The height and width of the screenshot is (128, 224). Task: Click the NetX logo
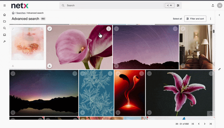tap(20, 6)
